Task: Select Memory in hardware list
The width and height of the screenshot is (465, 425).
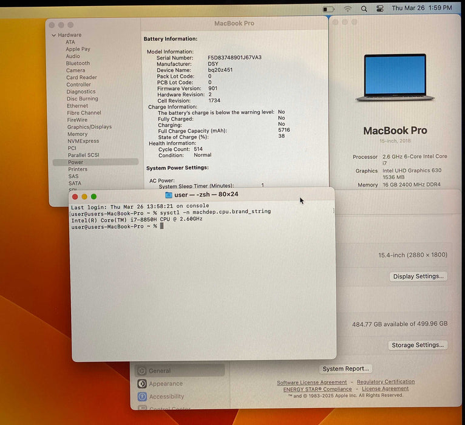Action: click(78, 134)
